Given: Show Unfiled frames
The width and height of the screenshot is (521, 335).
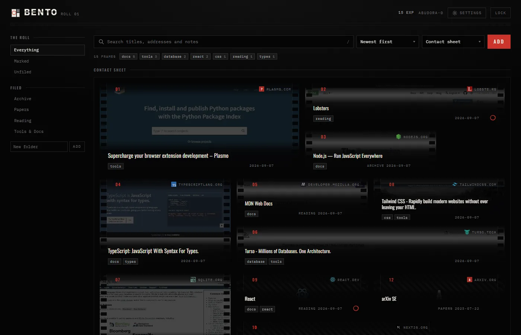Looking at the screenshot, I should (x=48, y=72).
